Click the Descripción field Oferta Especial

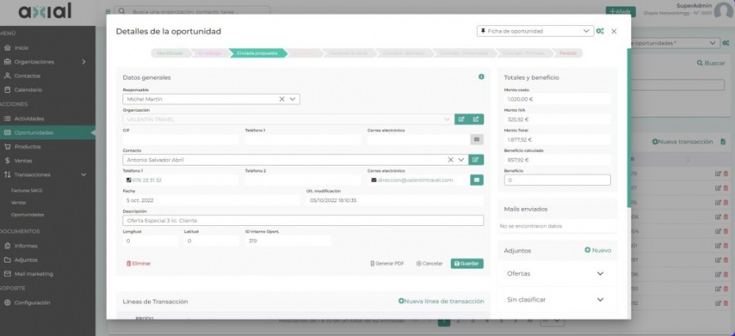pyautogui.click(x=303, y=220)
